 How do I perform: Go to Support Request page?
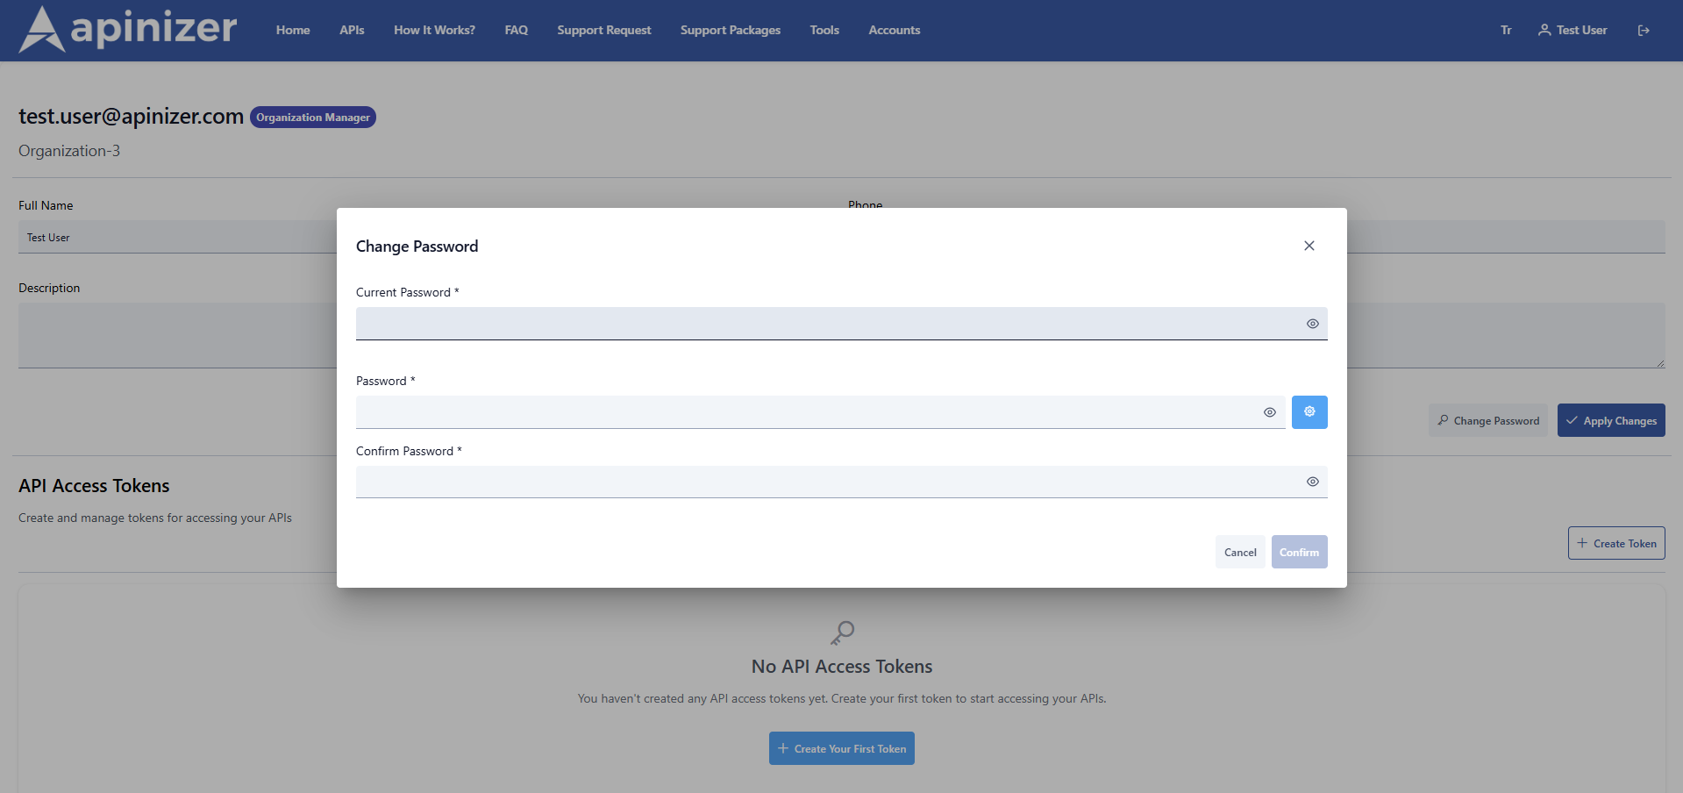[x=603, y=31]
